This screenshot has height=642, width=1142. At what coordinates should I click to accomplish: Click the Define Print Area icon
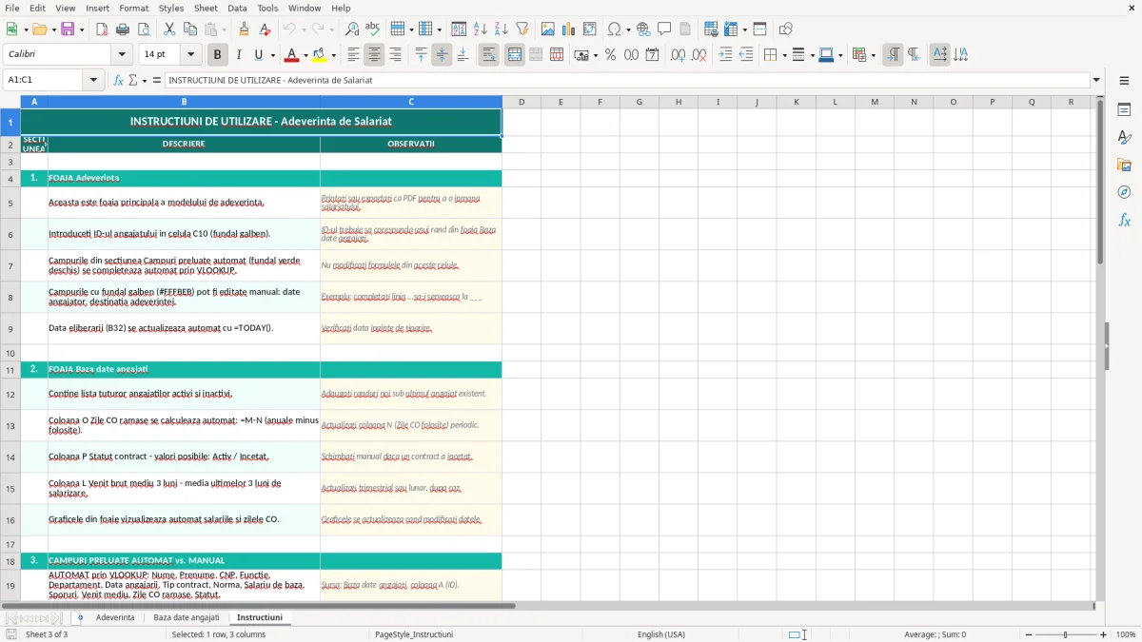click(x=711, y=29)
